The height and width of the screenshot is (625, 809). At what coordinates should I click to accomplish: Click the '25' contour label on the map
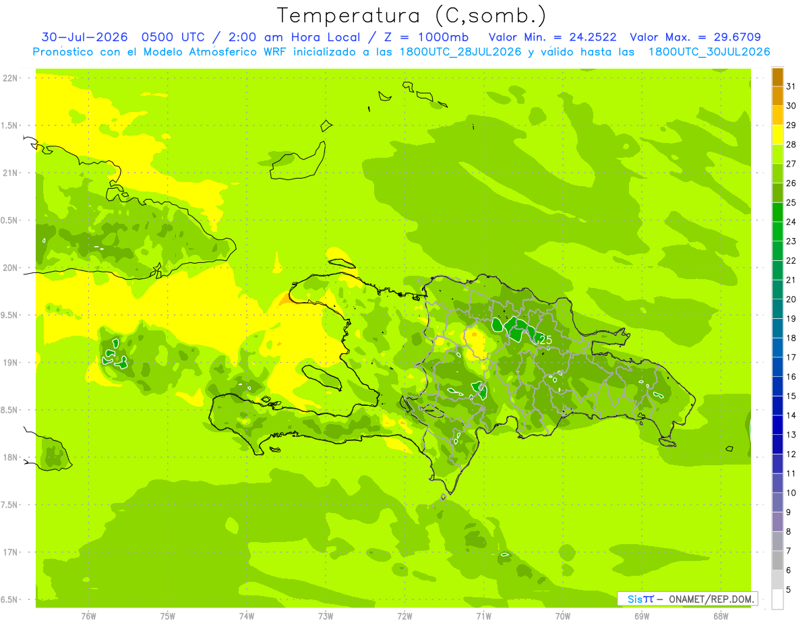pyautogui.click(x=546, y=340)
